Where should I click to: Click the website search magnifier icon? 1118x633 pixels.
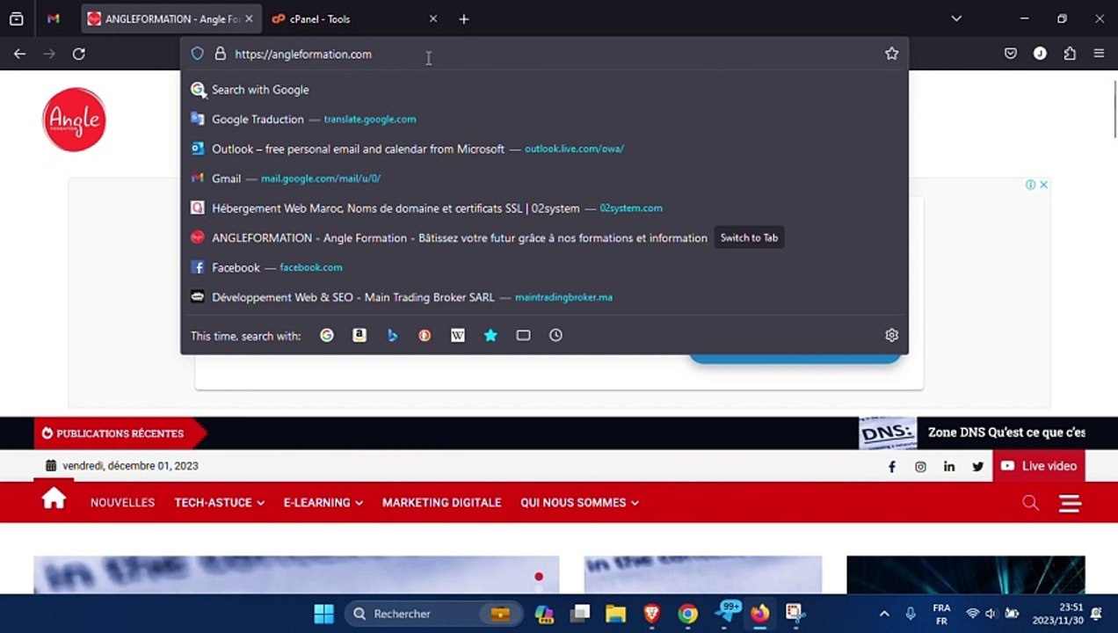tap(1030, 503)
